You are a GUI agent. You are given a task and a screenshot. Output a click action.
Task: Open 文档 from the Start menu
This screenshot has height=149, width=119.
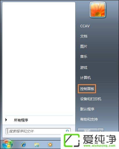[x=84, y=36]
